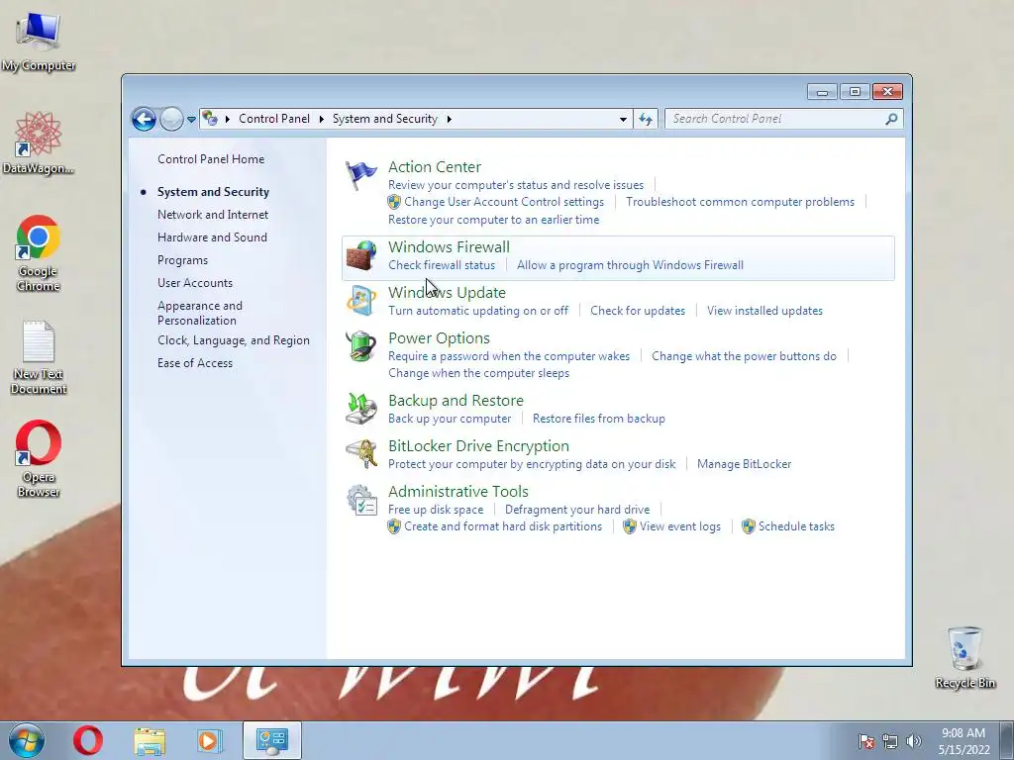
Task: Expand the arrow after Control Panel breadcrumb
Action: coord(322,119)
